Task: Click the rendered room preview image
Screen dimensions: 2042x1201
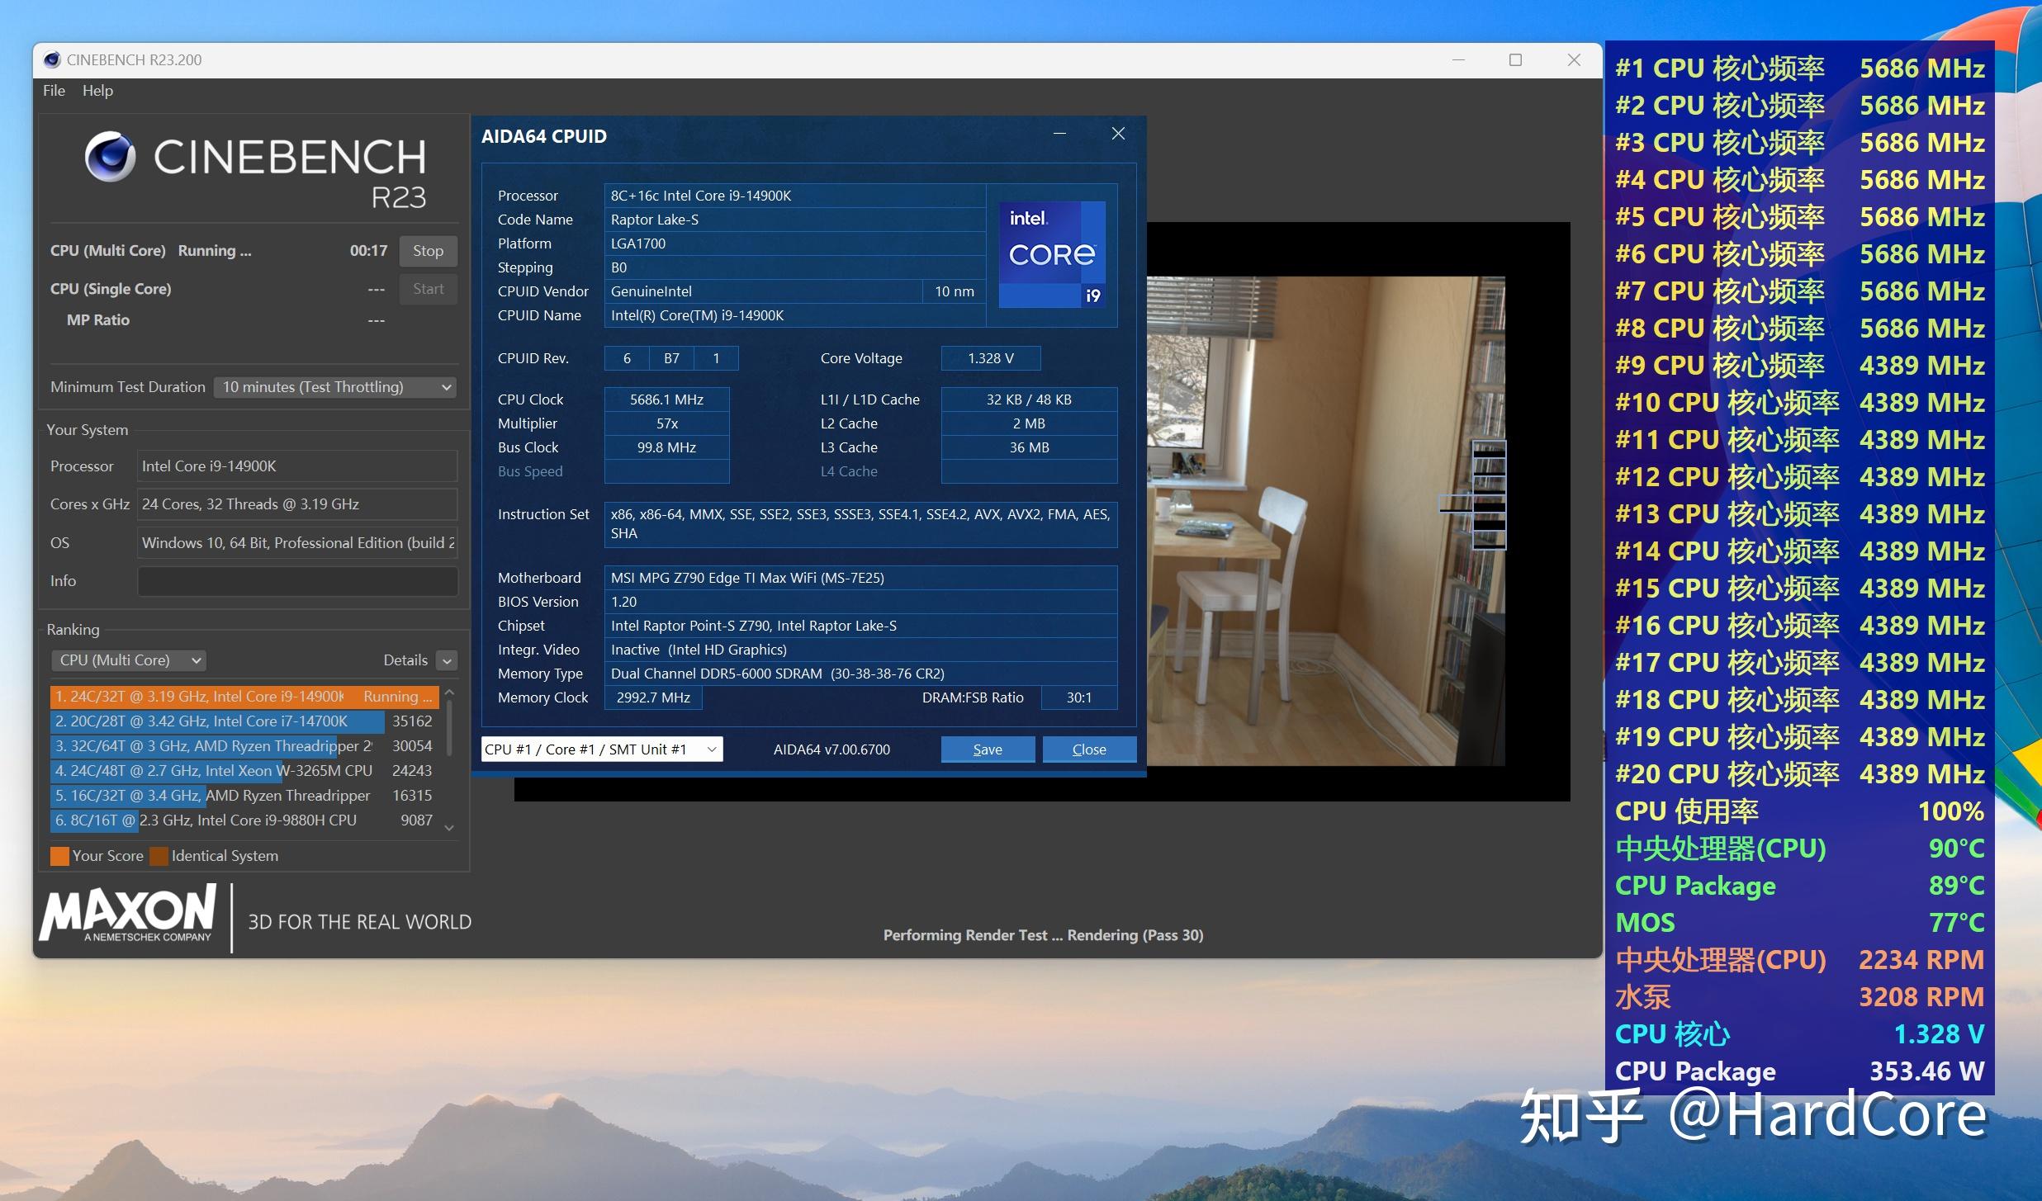Action: pos(1325,520)
